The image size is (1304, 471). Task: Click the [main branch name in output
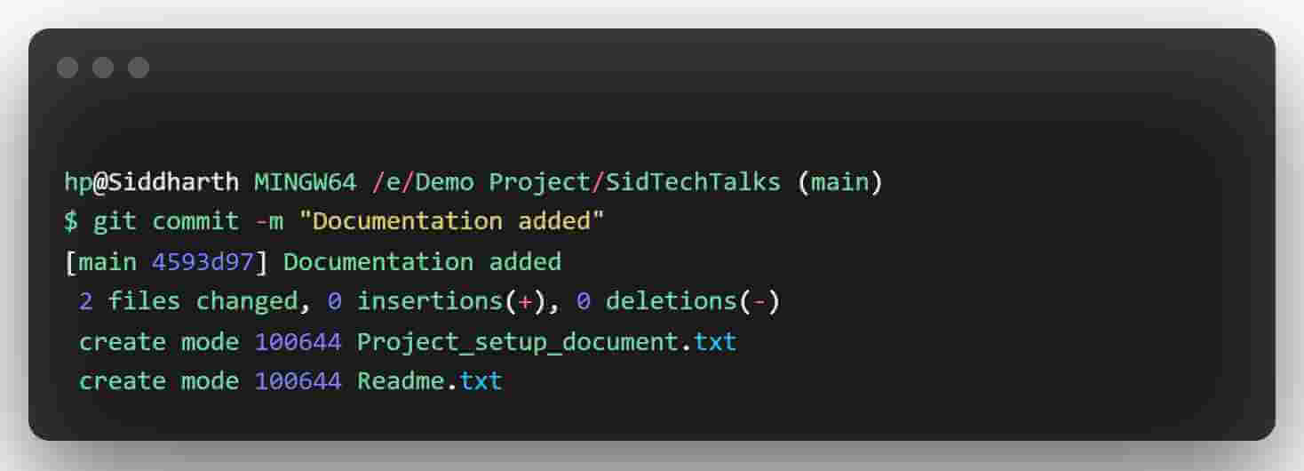100,262
